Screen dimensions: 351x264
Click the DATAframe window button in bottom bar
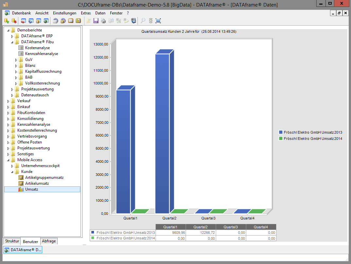[x=23, y=250]
